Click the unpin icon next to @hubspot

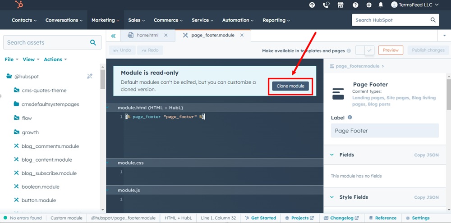(x=90, y=76)
